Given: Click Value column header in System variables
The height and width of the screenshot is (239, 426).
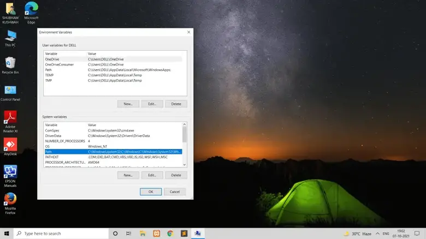Looking at the screenshot, I should point(134,125).
